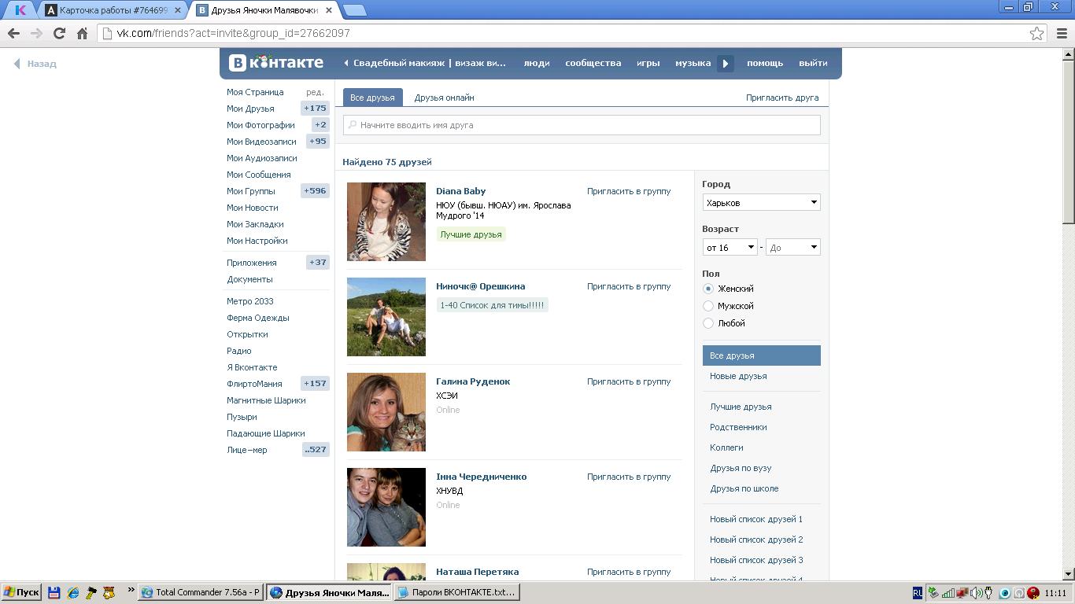Select the Женский gender radio button
The width and height of the screenshot is (1075, 604).
pyautogui.click(x=708, y=289)
